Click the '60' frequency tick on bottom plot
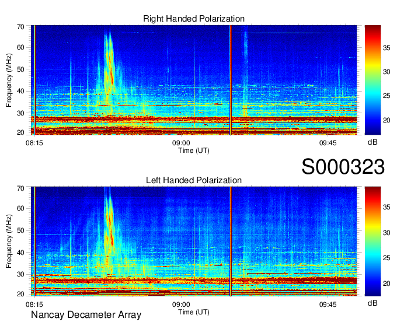The image size is (397, 322). 20,209
